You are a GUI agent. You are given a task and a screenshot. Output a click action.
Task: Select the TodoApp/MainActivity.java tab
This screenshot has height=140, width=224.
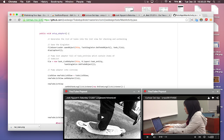click(x=187, y=15)
